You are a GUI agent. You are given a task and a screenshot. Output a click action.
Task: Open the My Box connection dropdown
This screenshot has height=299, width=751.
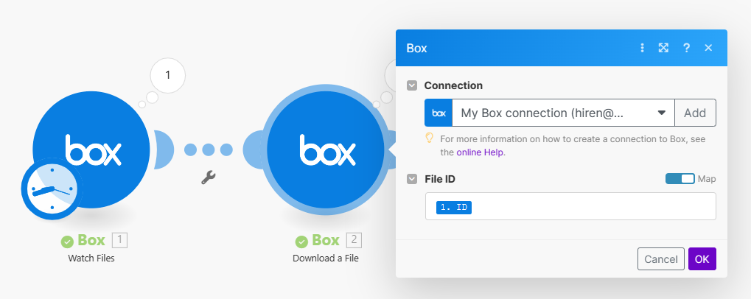[x=563, y=113]
